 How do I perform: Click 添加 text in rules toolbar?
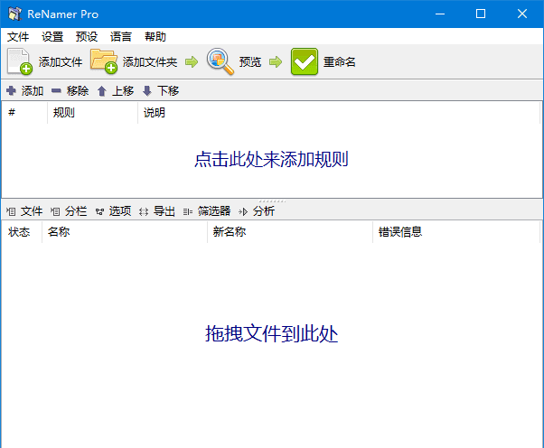tap(33, 91)
